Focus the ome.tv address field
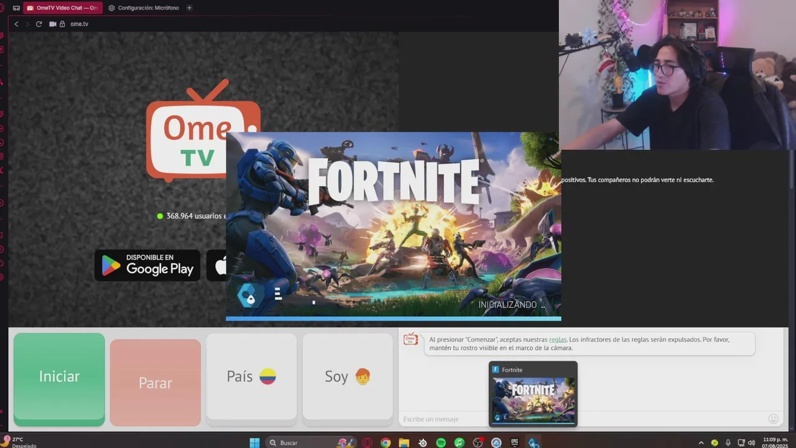Viewport: 796px width, 448px height. pos(79,24)
